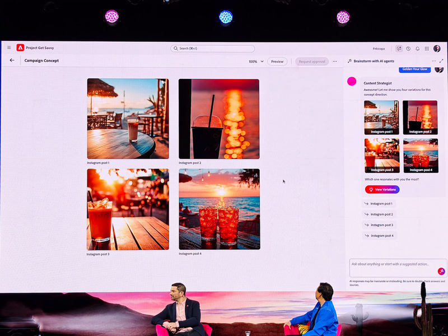Click the Ask about anything chat input

click(x=398, y=268)
